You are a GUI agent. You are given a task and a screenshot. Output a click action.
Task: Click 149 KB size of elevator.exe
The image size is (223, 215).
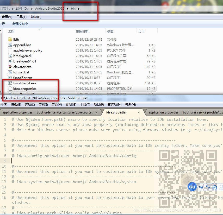point(150,67)
